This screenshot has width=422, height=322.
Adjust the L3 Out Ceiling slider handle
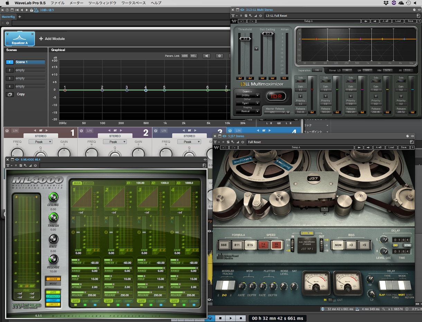click(267, 34)
